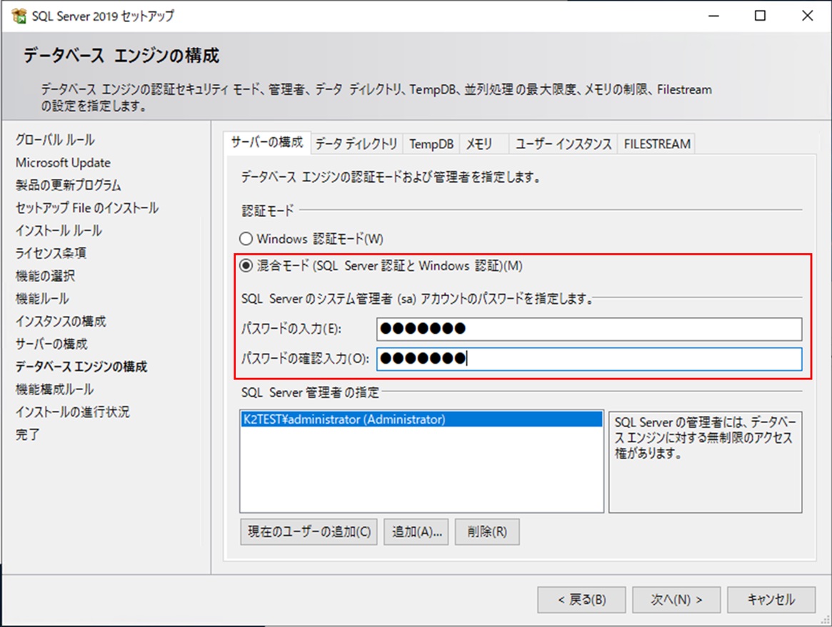Click 現在のユーザーの追加 button
832x627 pixels.
[x=309, y=532]
